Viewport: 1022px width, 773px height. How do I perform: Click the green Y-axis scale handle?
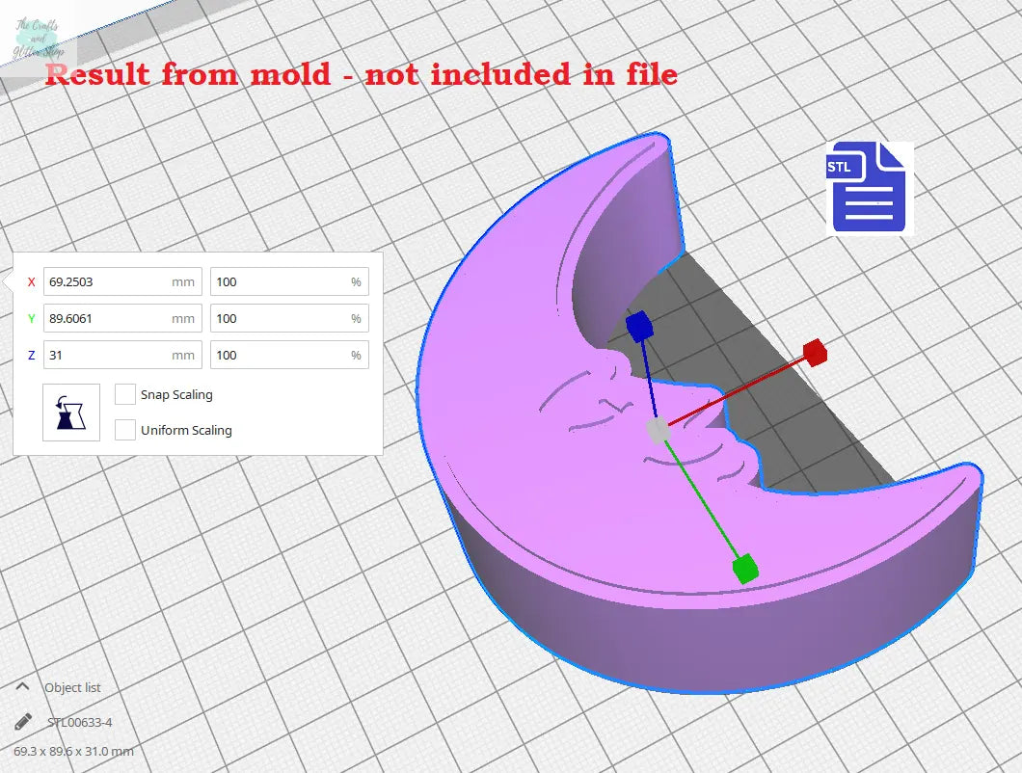click(743, 568)
